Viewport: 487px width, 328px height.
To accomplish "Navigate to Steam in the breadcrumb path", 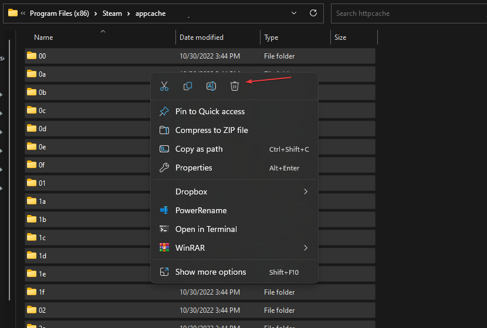I will [x=113, y=13].
